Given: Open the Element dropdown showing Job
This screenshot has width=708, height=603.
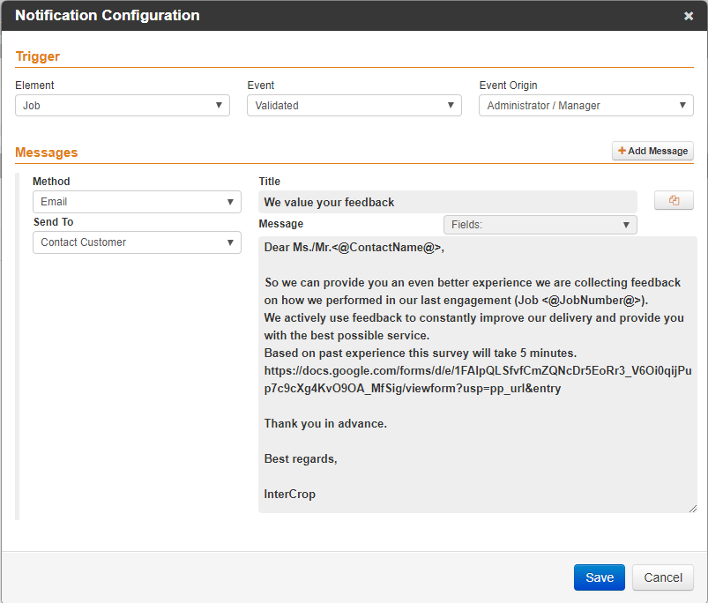Looking at the screenshot, I should click(123, 105).
